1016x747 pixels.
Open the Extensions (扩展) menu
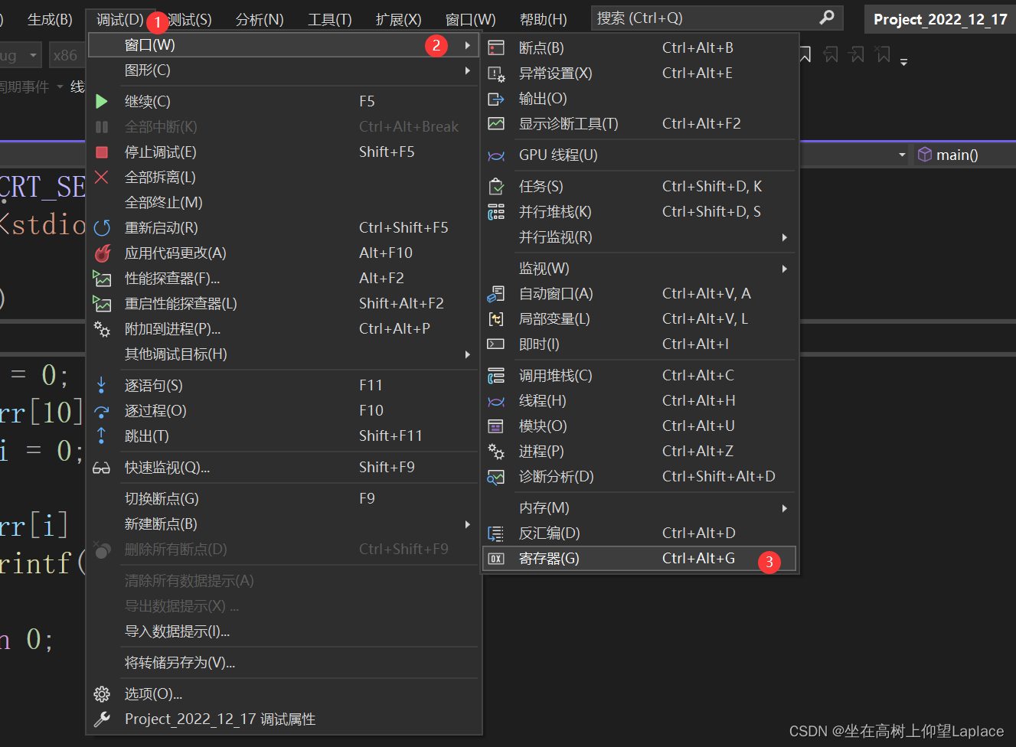[x=398, y=19]
